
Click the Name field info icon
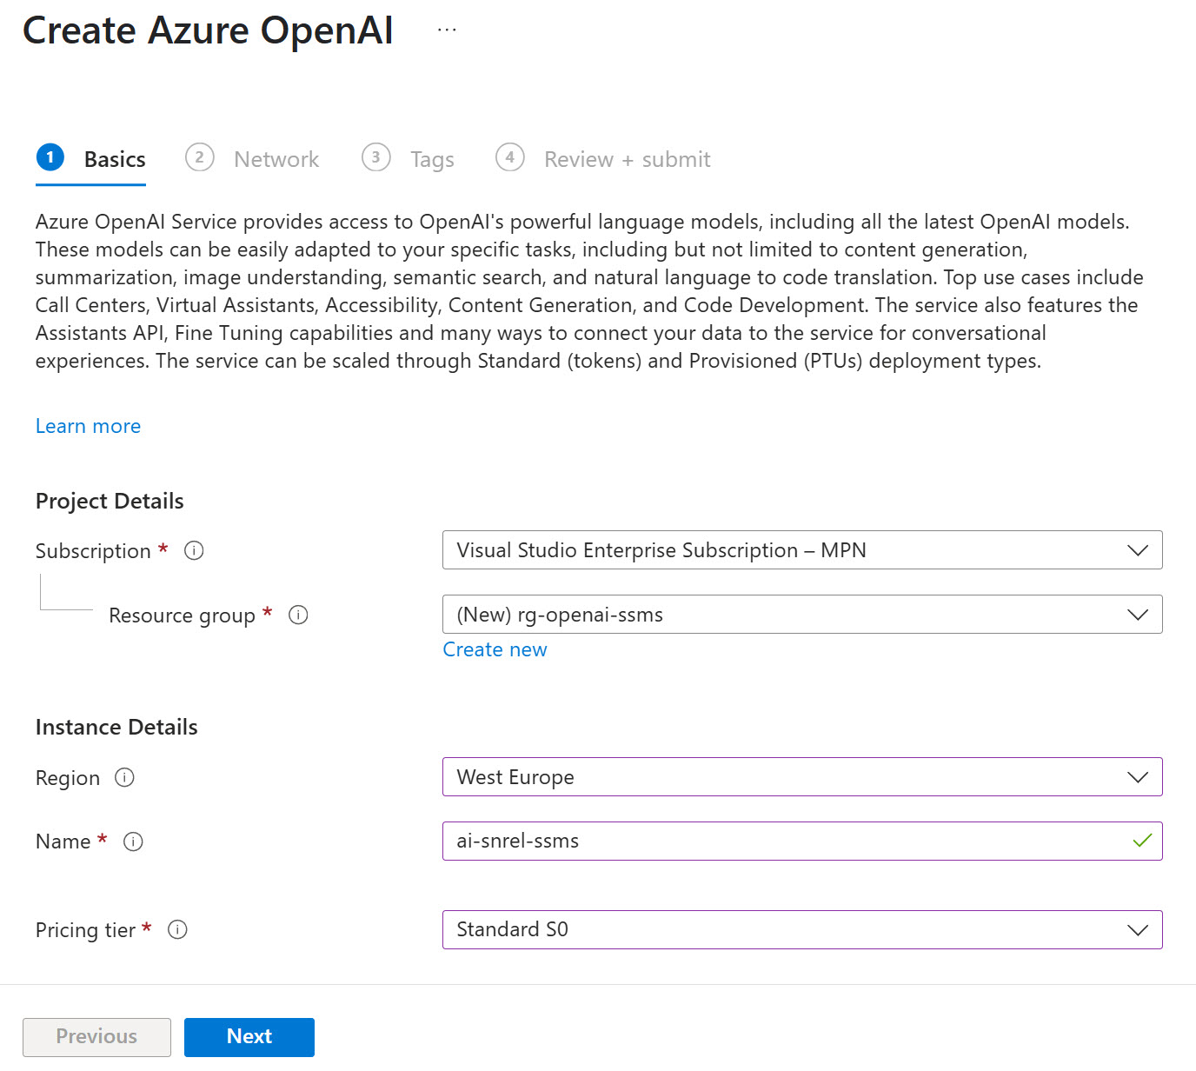pos(133,841)
